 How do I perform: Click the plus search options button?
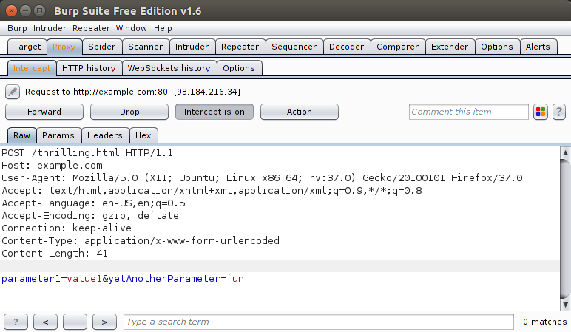pyautogui.click(x=75, y=322)
